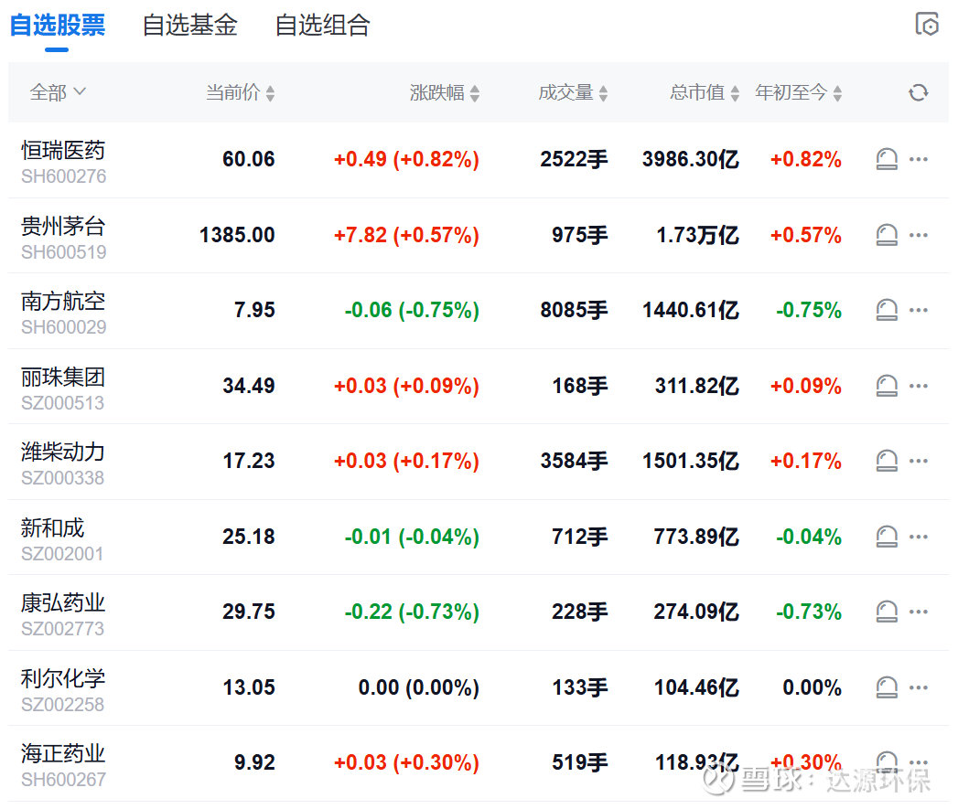
Task: Open more options for 潍柴动力
Action: 919,461
